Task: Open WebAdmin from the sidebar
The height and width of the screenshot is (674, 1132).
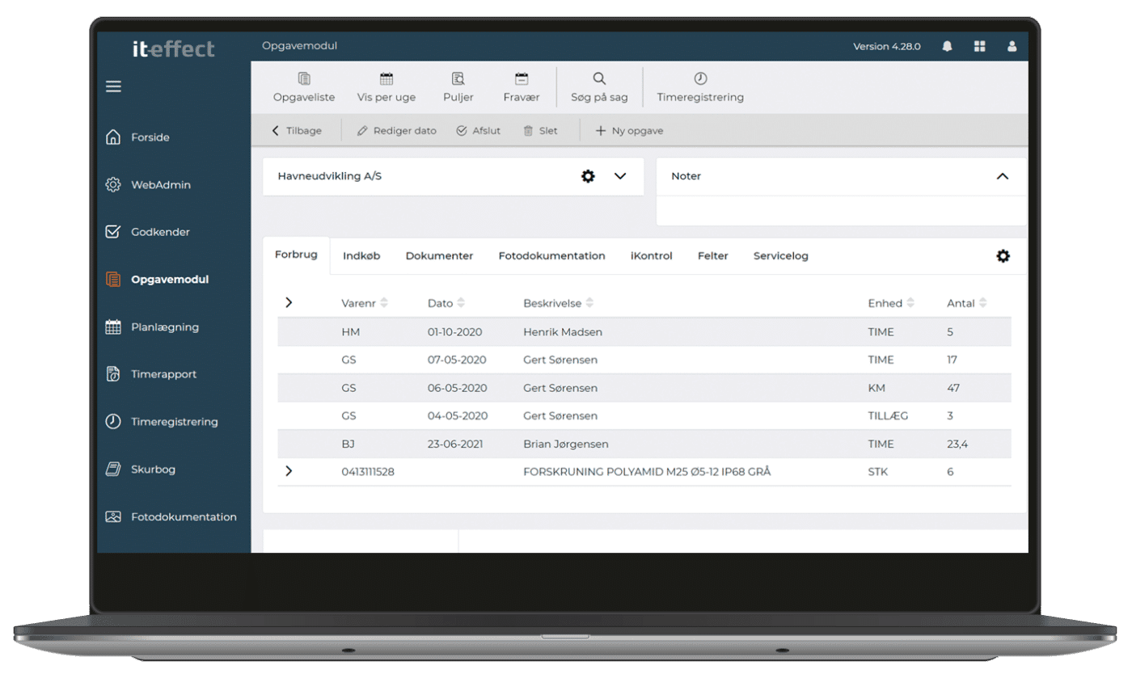Action: click(x=149, y=185)
